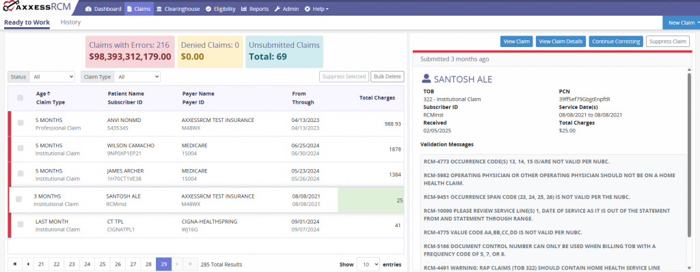Select the CT TPL patient name
The width and height of the screenshot is (700, 272).
[116, 222]
